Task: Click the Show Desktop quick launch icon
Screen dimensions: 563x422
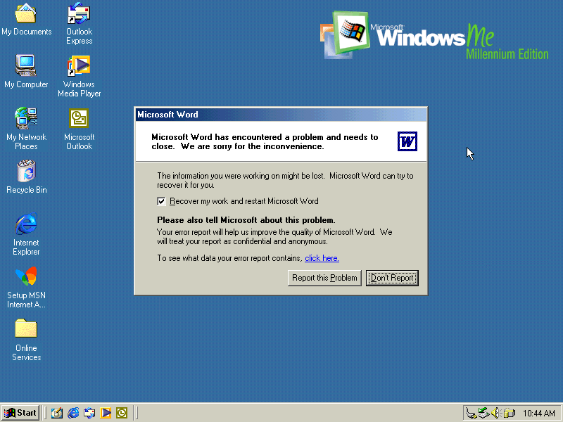Action: coord(57,413)
